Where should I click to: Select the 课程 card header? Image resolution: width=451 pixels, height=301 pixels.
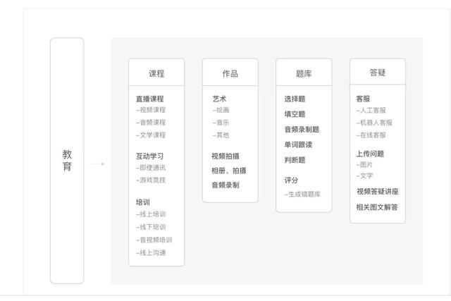156,73
